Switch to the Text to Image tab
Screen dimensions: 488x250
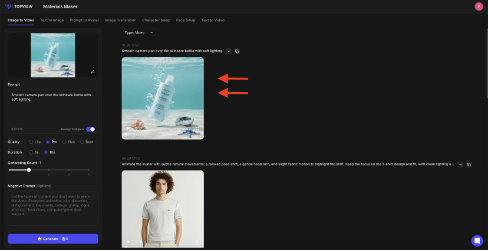point(52,20)
